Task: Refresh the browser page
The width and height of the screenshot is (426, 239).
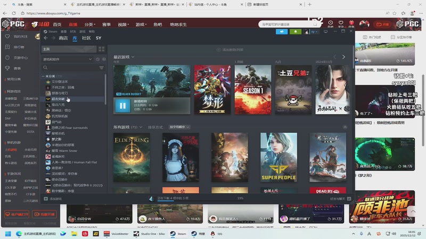Action: [14, 13]
